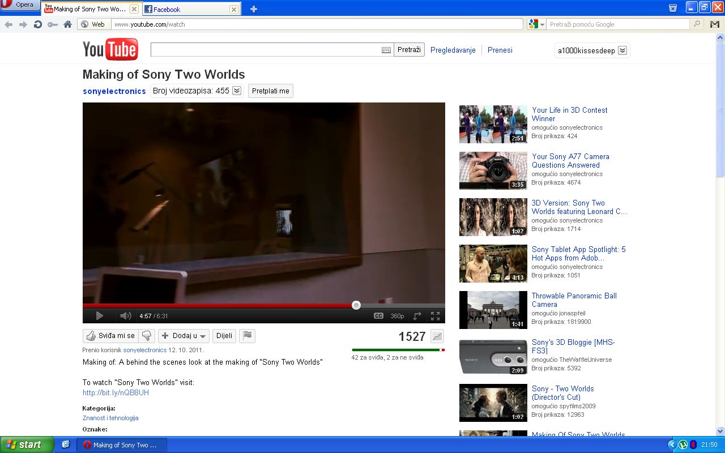Viewport: 725px width, 453px height.
Task: Open Sony - Two Worlds (Director's Cut) thumbnail
Action: (493, 403)
